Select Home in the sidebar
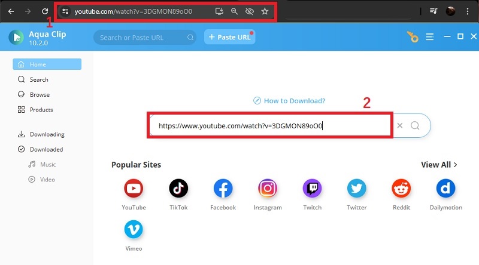 47,64
